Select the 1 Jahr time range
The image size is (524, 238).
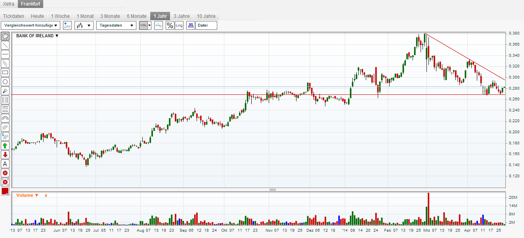160,16
